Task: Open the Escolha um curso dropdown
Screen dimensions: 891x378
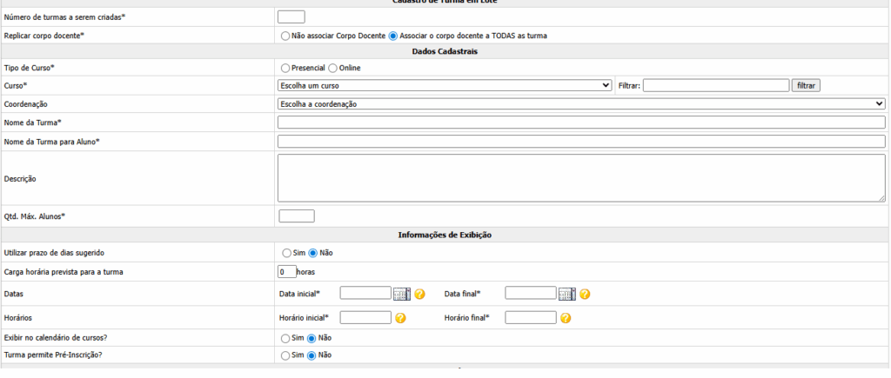Action: (444, 85)
